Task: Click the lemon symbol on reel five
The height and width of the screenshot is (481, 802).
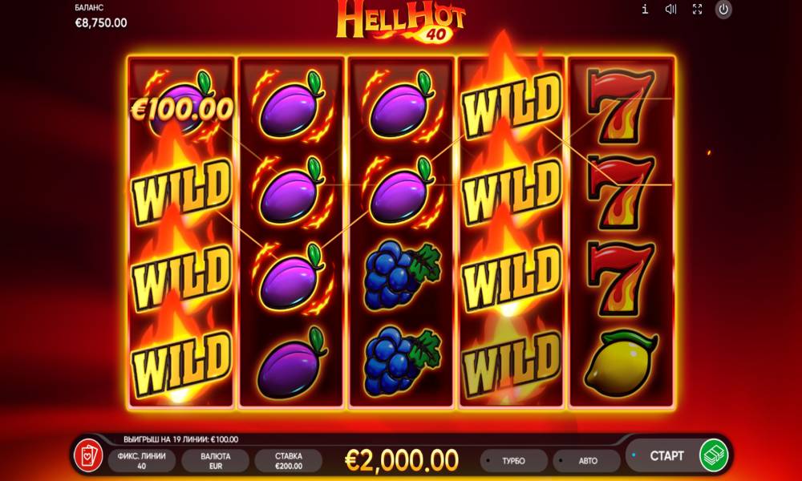Action: coord(621,362)
